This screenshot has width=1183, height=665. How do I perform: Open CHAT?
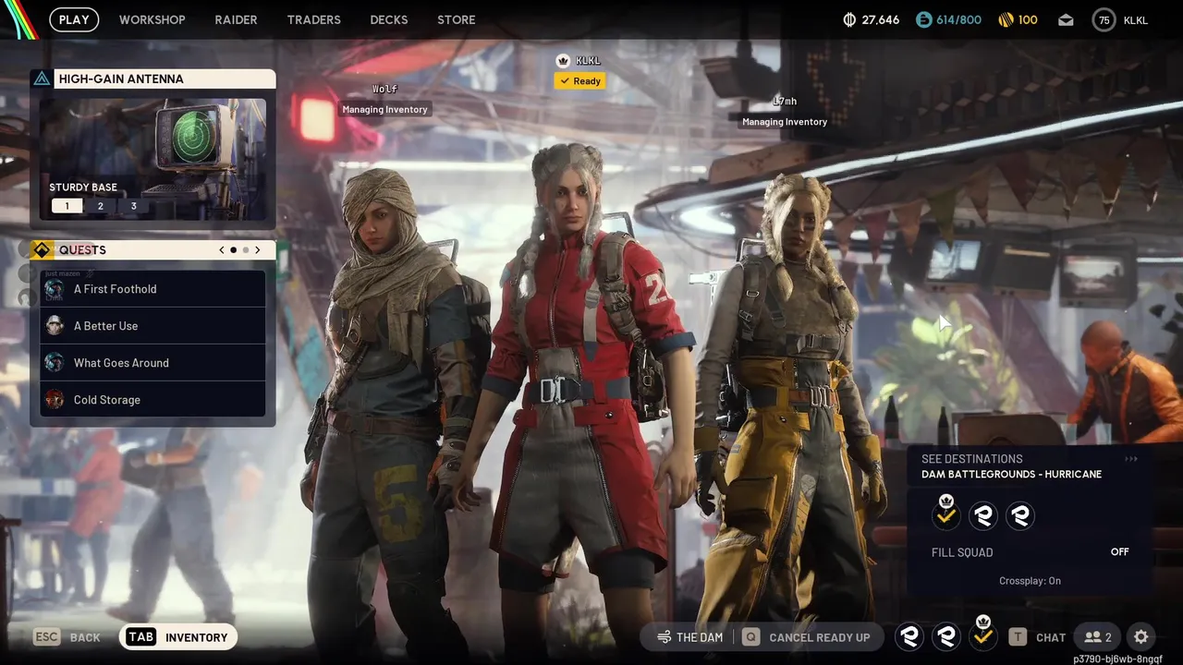(x=1038, y=637)
